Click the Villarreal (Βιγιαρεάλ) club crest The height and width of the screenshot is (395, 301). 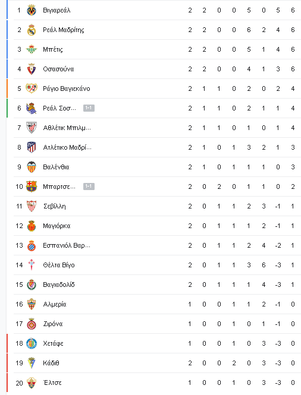pyautogui.click(x=32, y=10)
